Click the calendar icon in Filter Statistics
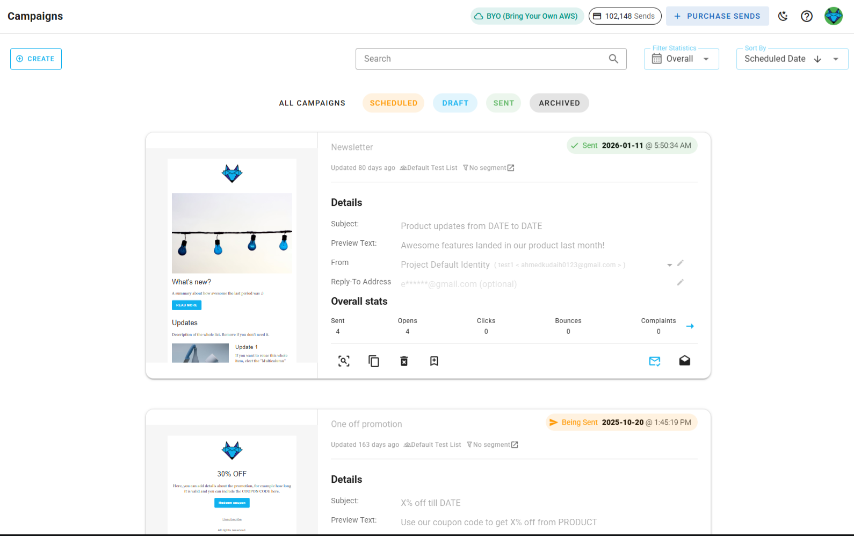The height and width of the screenshot is (536, 854). click(657, 59)
